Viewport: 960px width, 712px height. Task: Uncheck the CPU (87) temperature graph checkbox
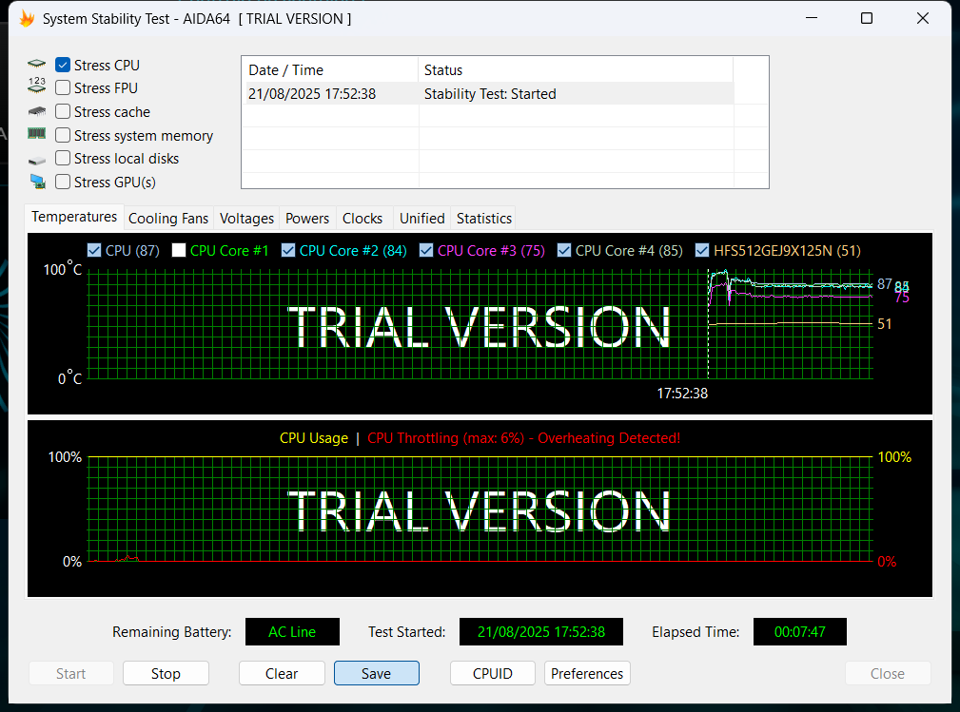coord(94,250)
